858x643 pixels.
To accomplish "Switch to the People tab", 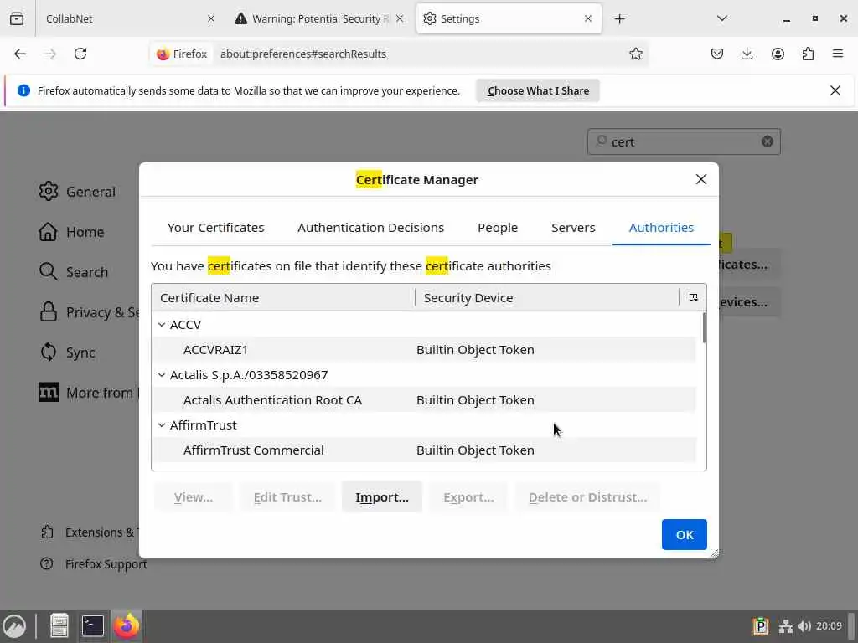I will tap(498, 228).
